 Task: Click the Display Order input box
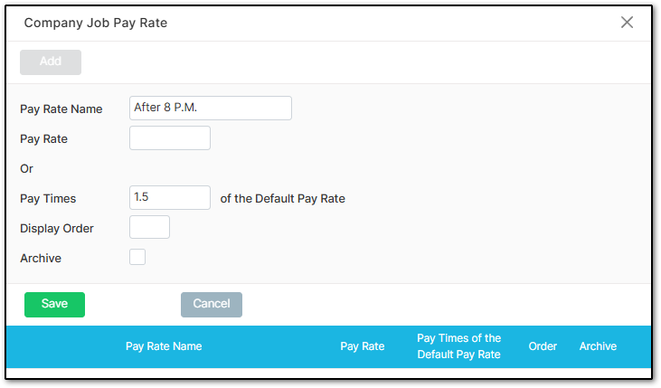[x=150, y=227]
